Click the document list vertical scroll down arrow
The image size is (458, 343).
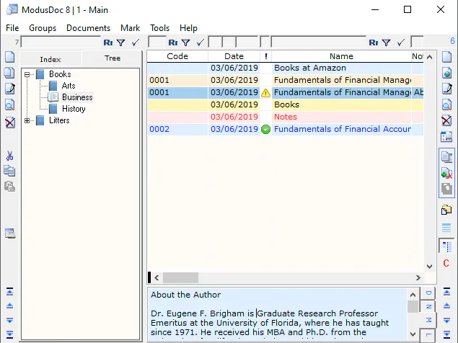(429, 266)
